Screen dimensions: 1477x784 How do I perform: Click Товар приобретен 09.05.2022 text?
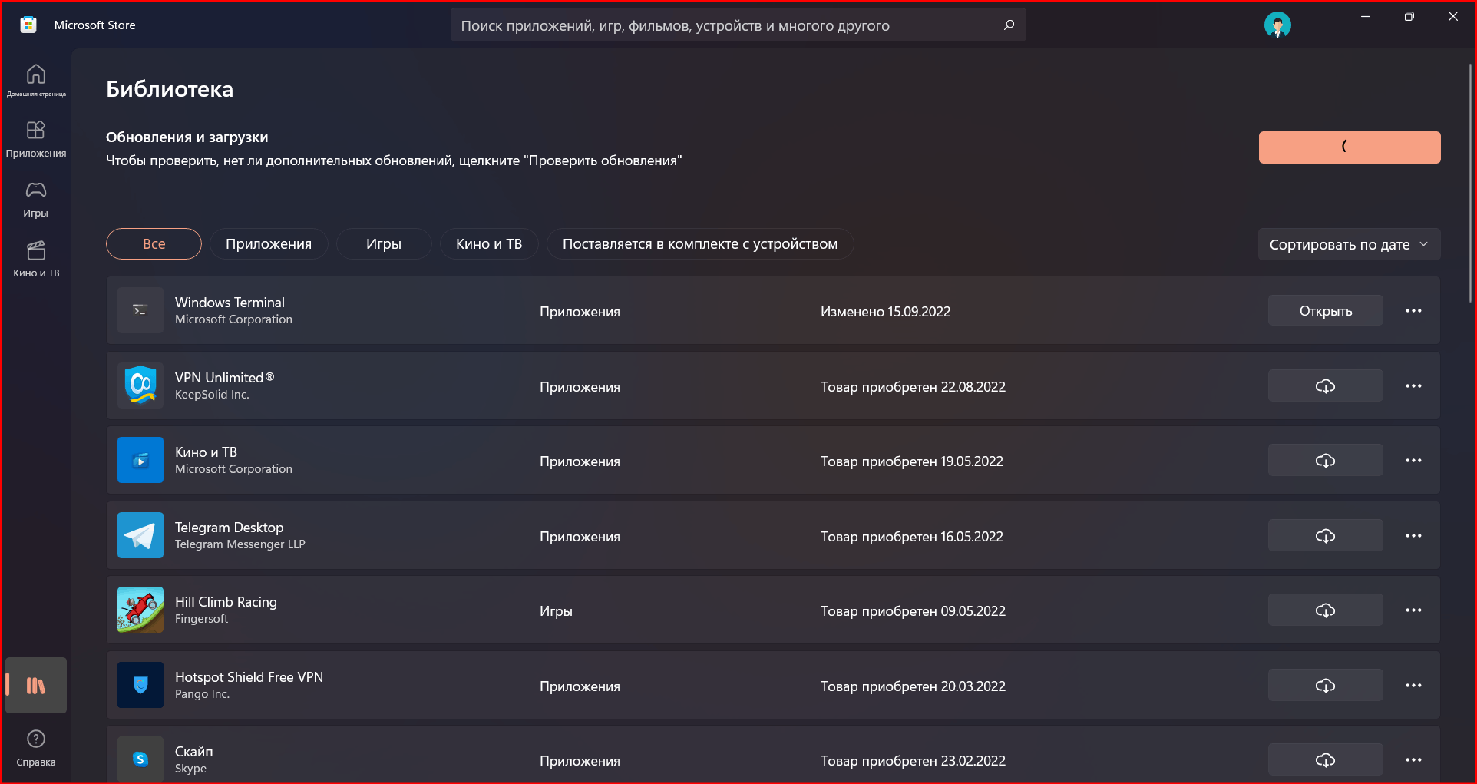click(913, 611)
